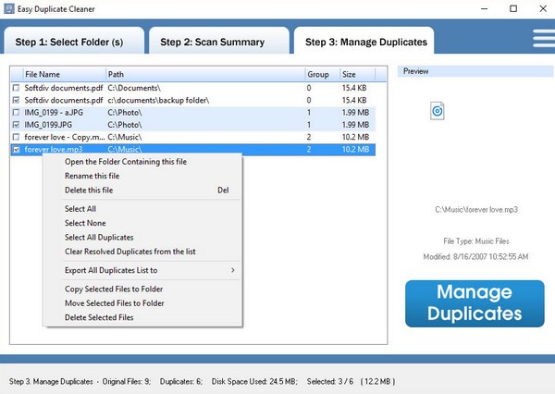Screen dimensions: 555x394
Task: Uncheck Softdiv documents.pdf in backup folder checkbox
Action: (x=16, y=100)
